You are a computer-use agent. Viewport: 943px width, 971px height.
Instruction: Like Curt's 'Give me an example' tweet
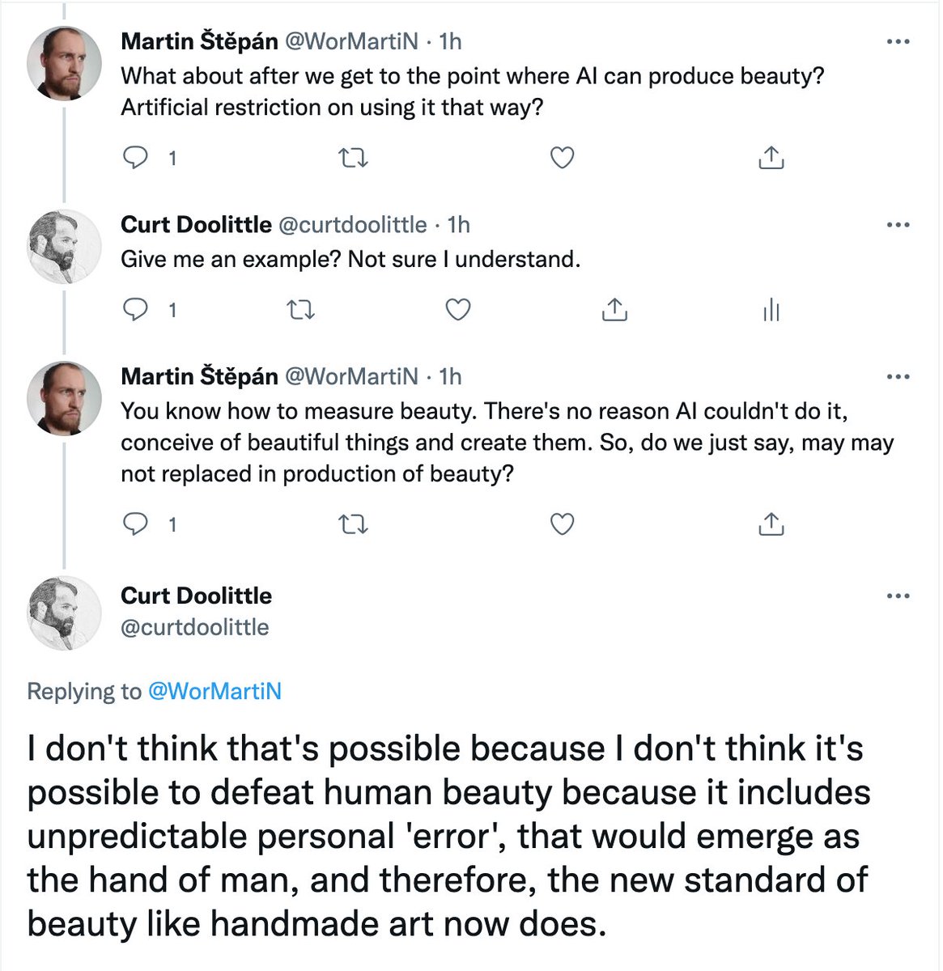point(458,309)
